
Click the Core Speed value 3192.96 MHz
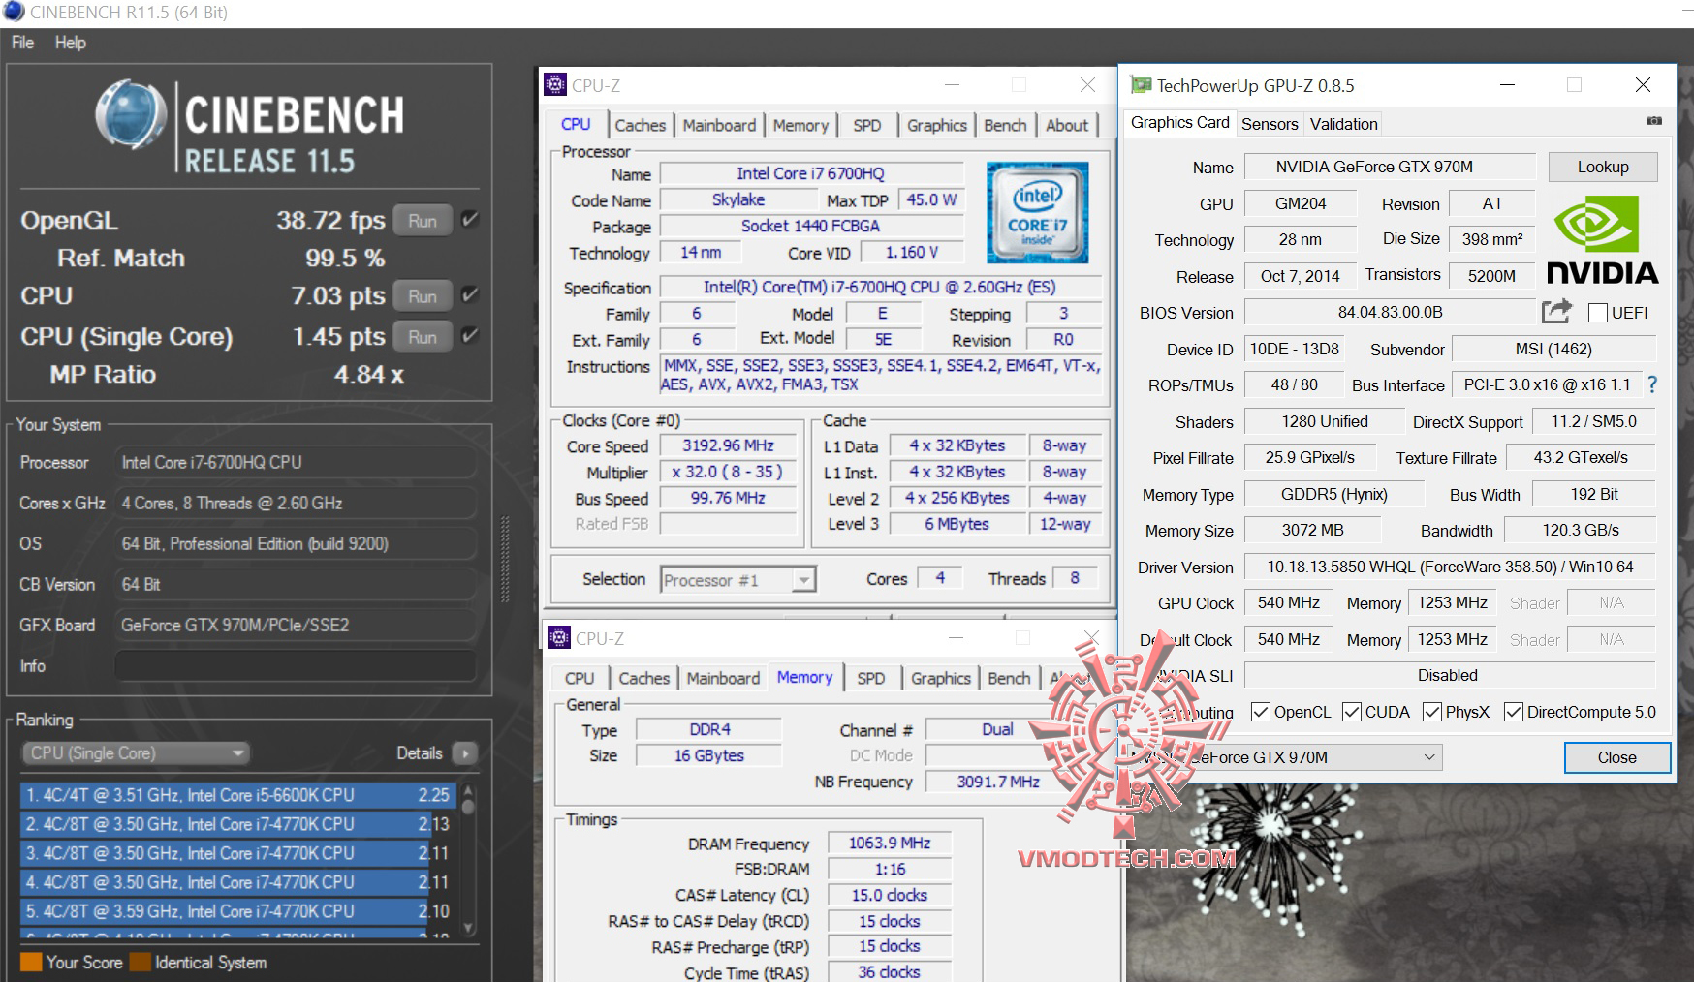click(x=728, y=445)
